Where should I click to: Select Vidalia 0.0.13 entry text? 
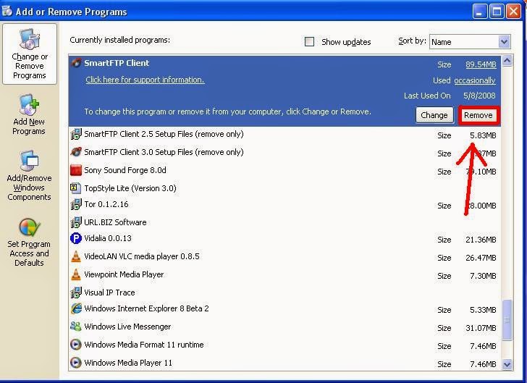coord(108,238)
